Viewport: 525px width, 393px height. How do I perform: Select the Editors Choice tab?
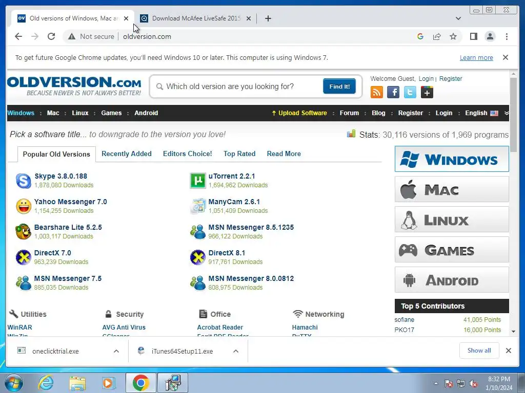[187, 154]
